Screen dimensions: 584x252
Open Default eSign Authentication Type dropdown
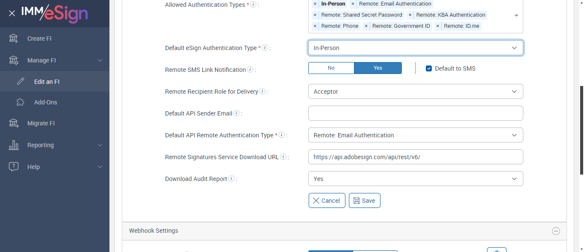(x=415, y=48)
